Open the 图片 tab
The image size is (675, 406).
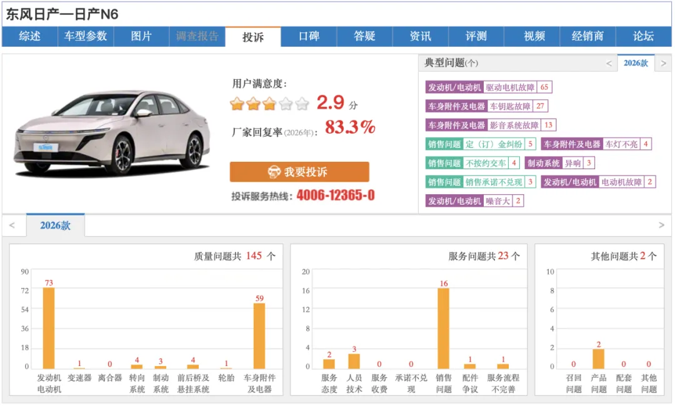(141, 36)
